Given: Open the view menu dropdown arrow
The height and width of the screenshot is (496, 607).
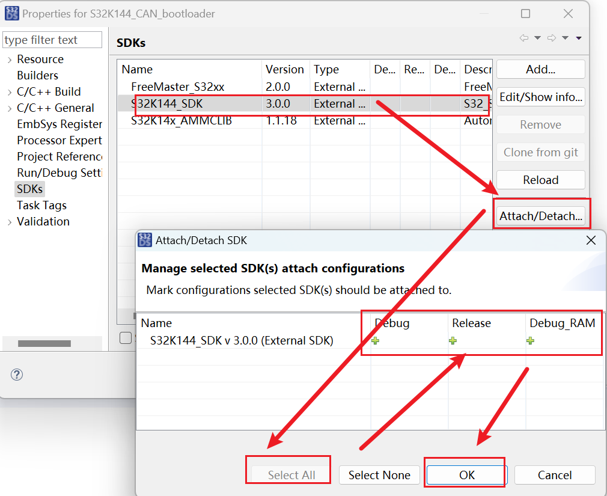Looking at the screenshot, I should (x=578, y=37).
